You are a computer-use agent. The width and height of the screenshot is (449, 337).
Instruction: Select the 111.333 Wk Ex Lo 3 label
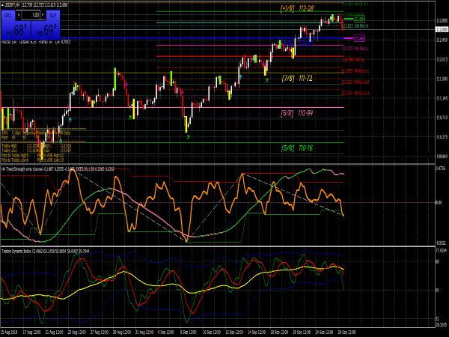355,93
